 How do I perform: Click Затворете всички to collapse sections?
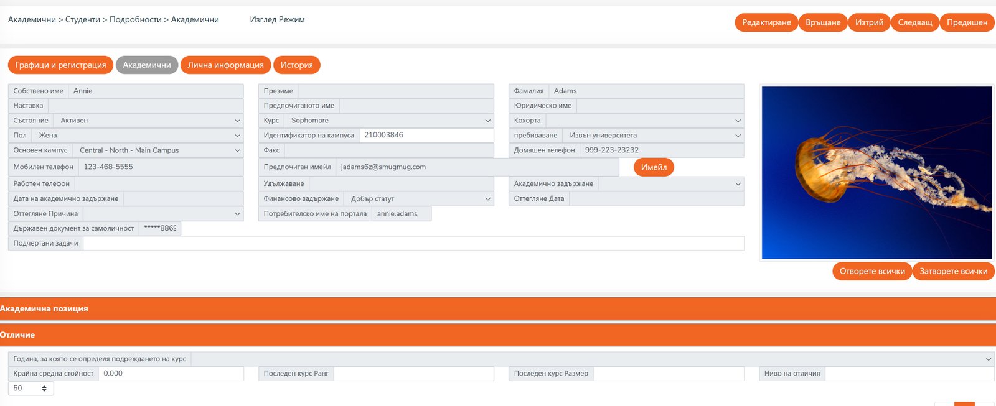953,271
